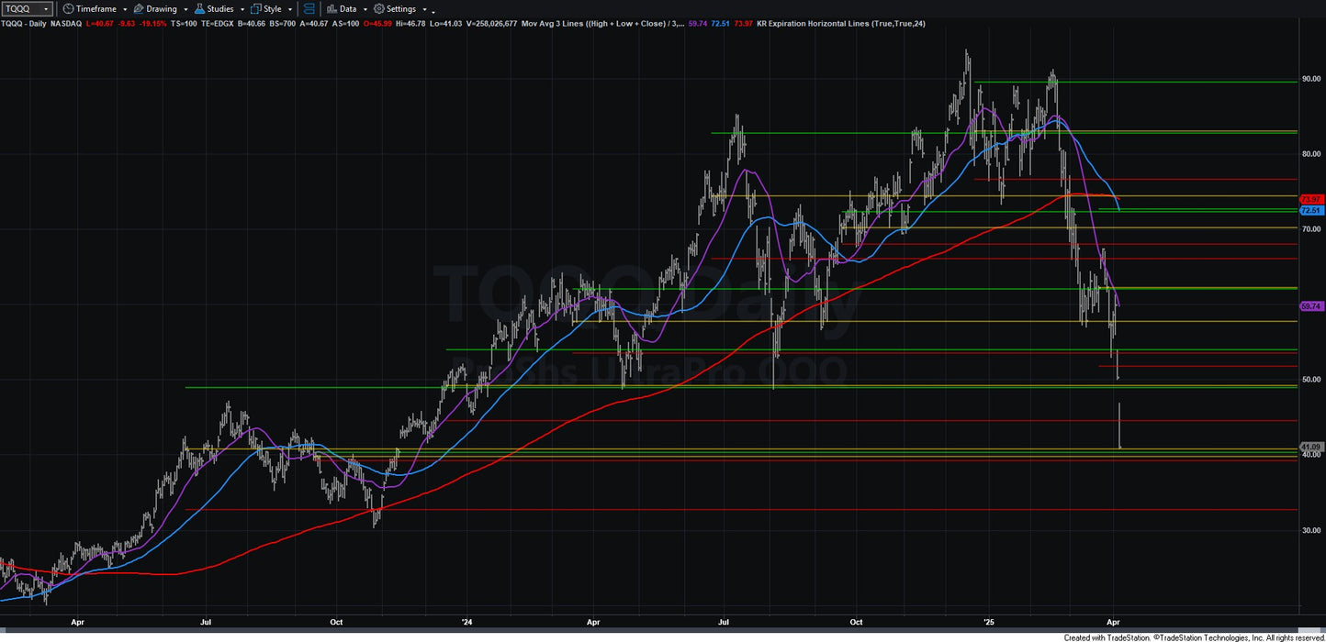
Task: Open the dropdown arrow beside Timeframe
Action: 124,9
